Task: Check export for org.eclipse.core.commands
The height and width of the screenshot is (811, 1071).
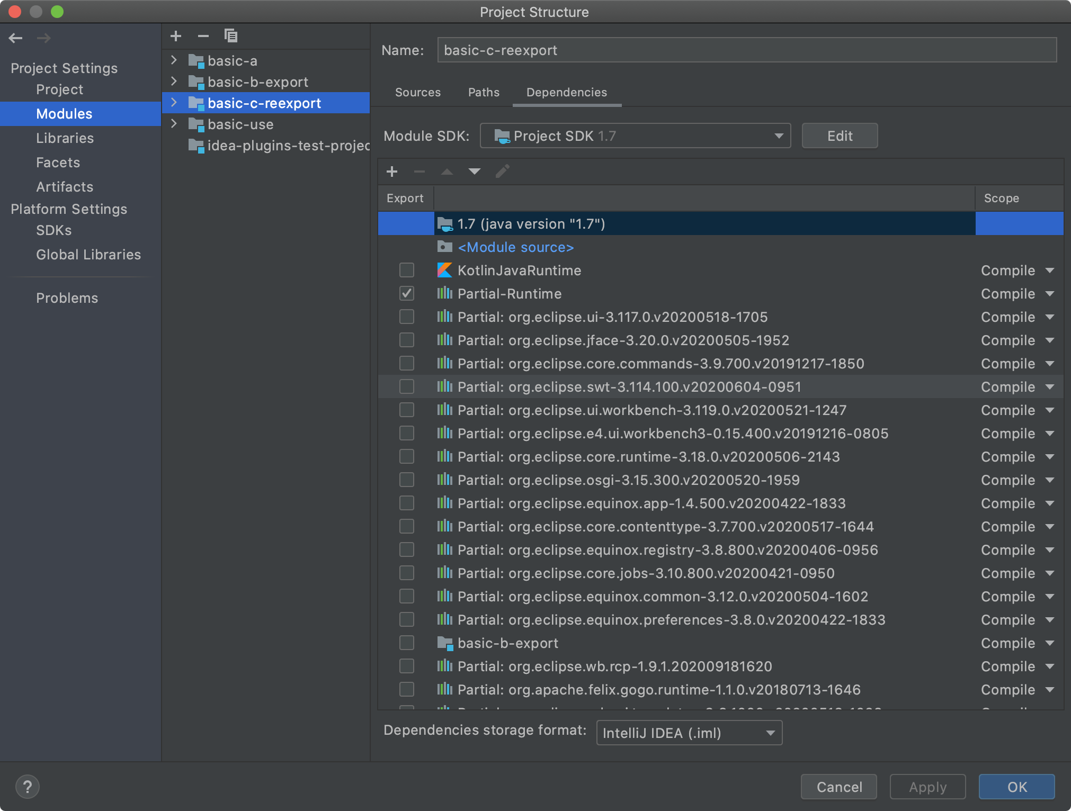Action: click(x=407, y=364)
